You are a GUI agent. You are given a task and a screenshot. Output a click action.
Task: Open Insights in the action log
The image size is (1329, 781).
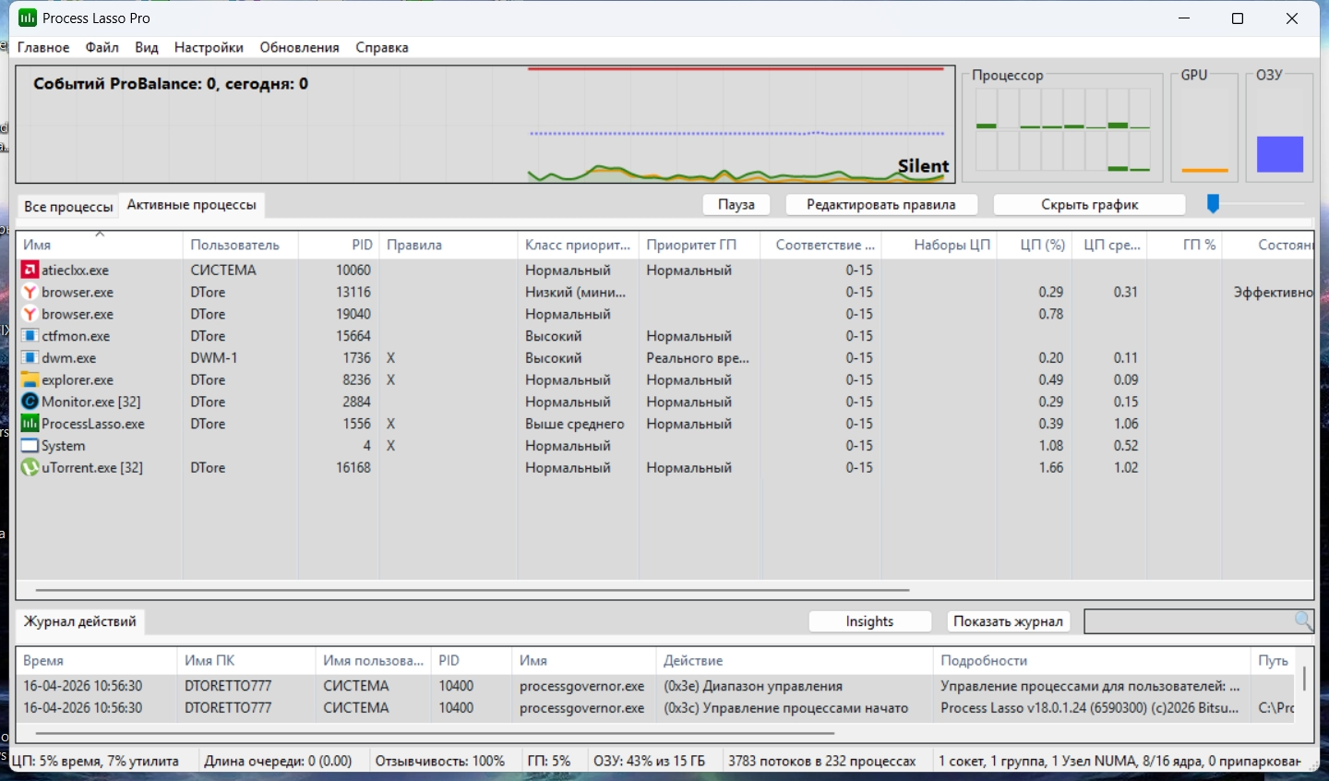pos(870,622)
